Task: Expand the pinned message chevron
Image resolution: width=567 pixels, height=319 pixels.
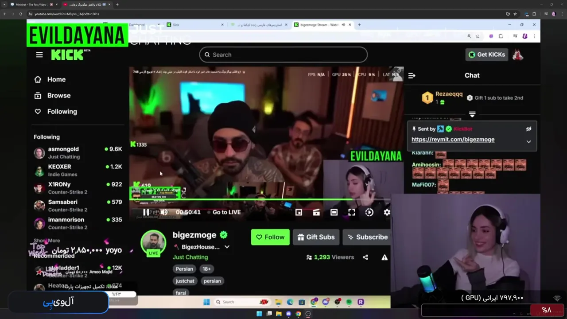Action: pyautogui.click(x=528, y=142)
